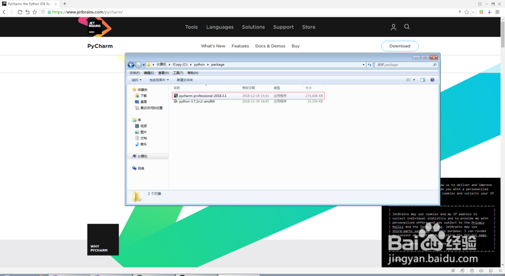Click the JetBrains logo
Image resolution: width=505 pixels, height=276 pixels.
click(x=95, y=27)
